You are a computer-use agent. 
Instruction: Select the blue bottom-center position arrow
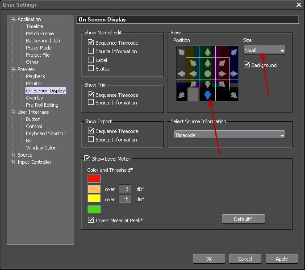pos(208,95)
